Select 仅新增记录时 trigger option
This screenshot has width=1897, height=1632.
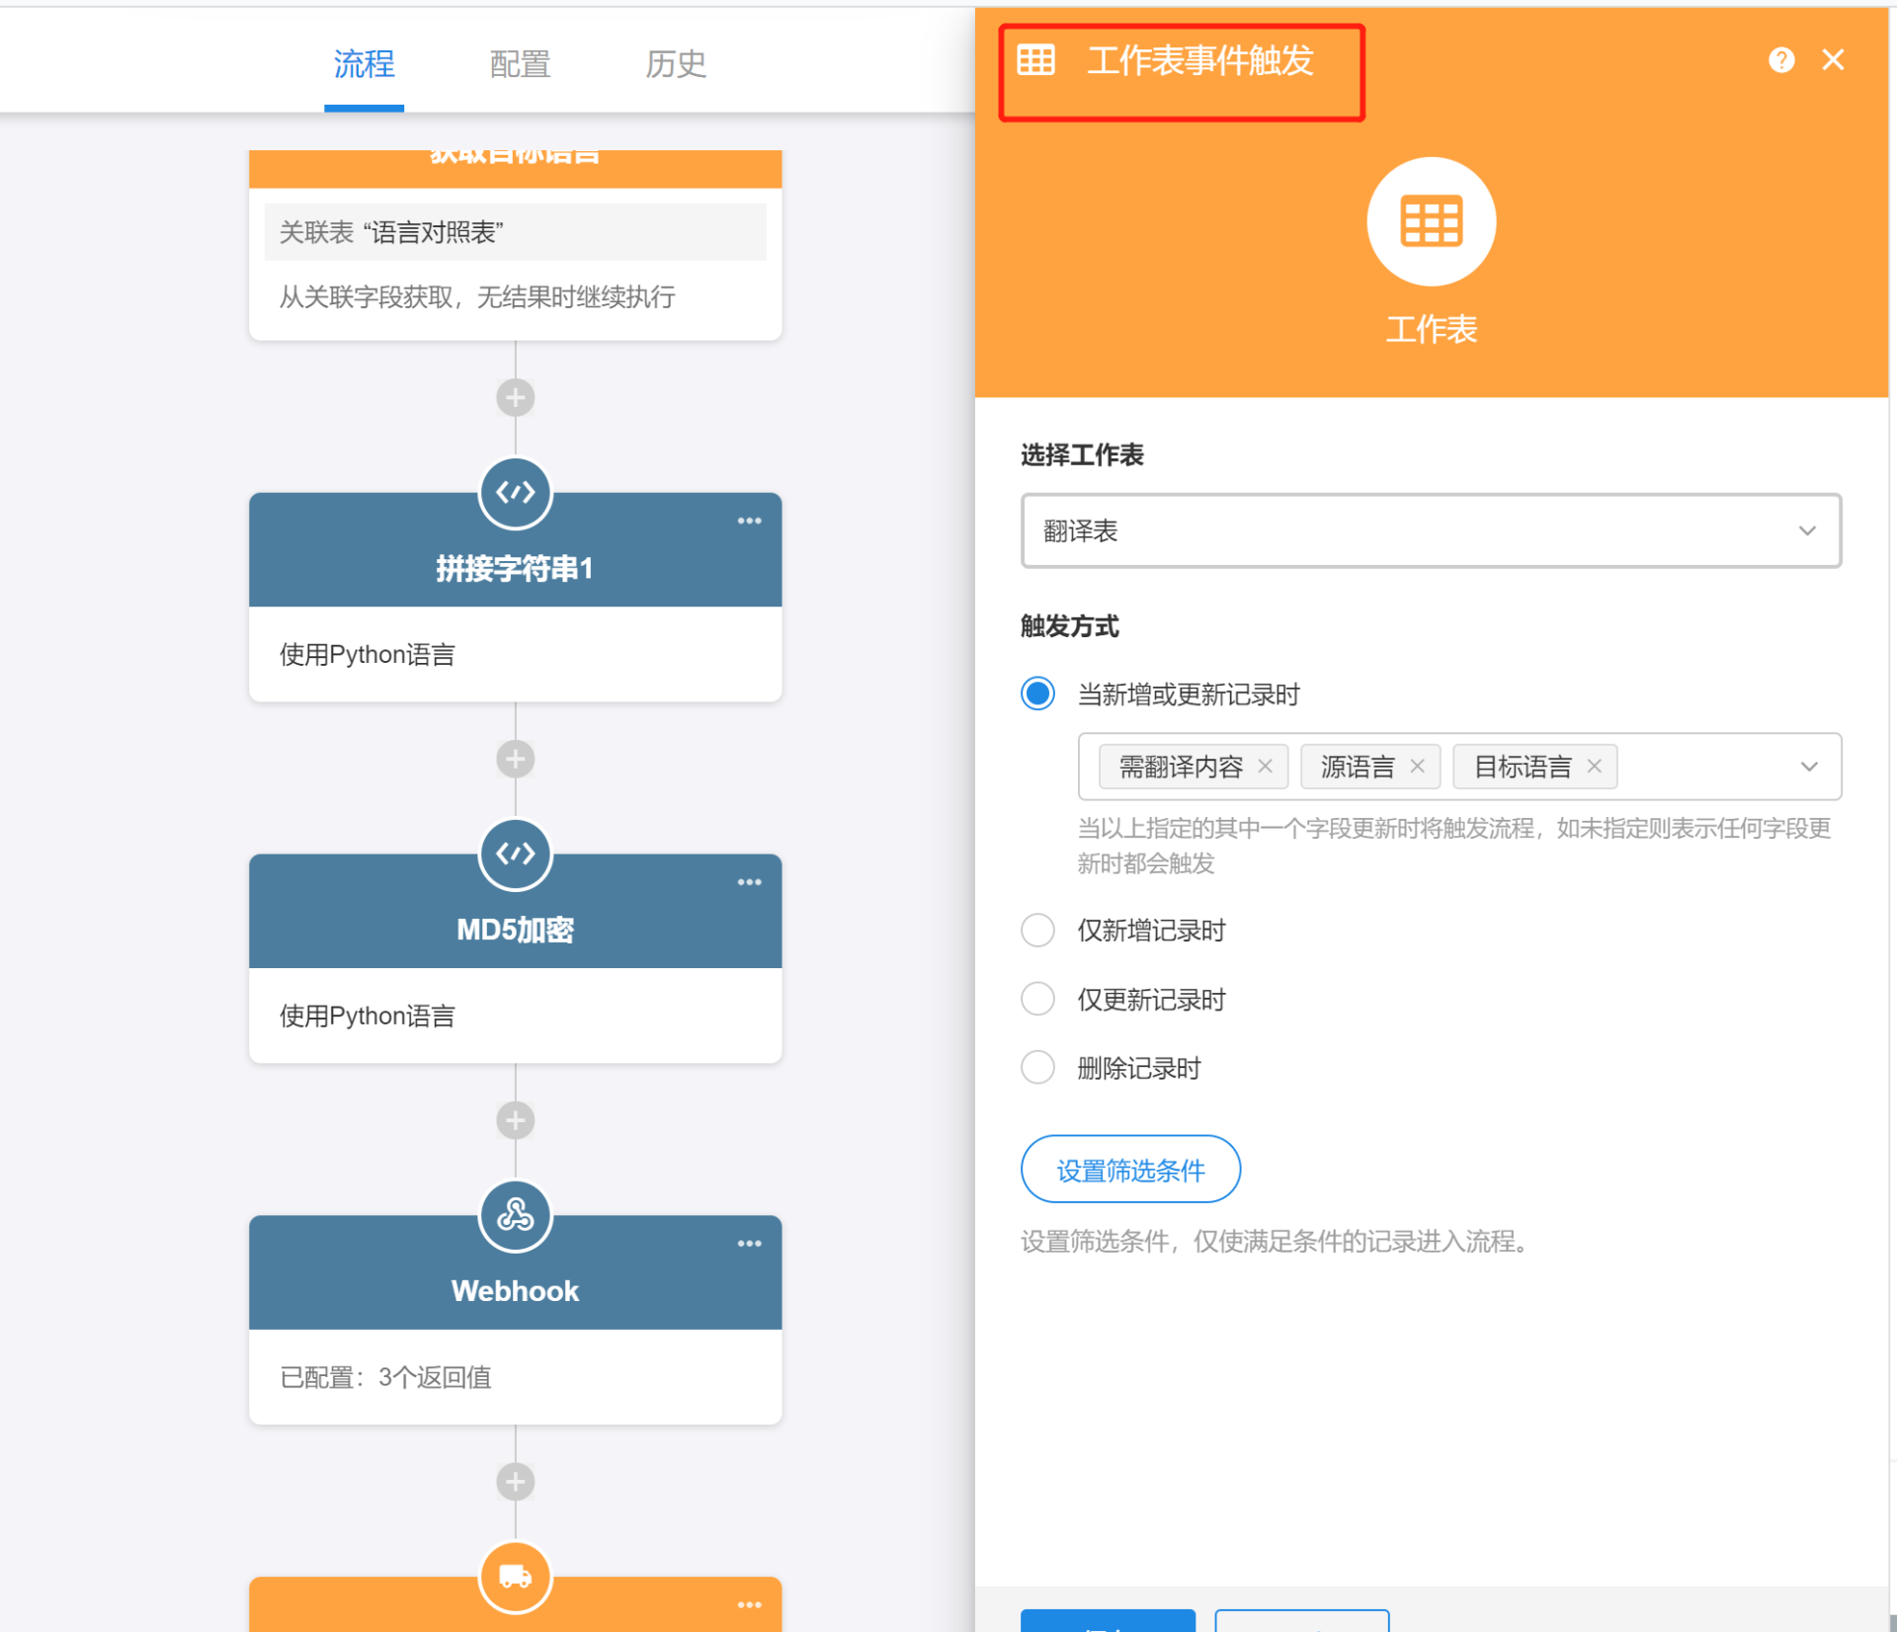point(1037,930)
